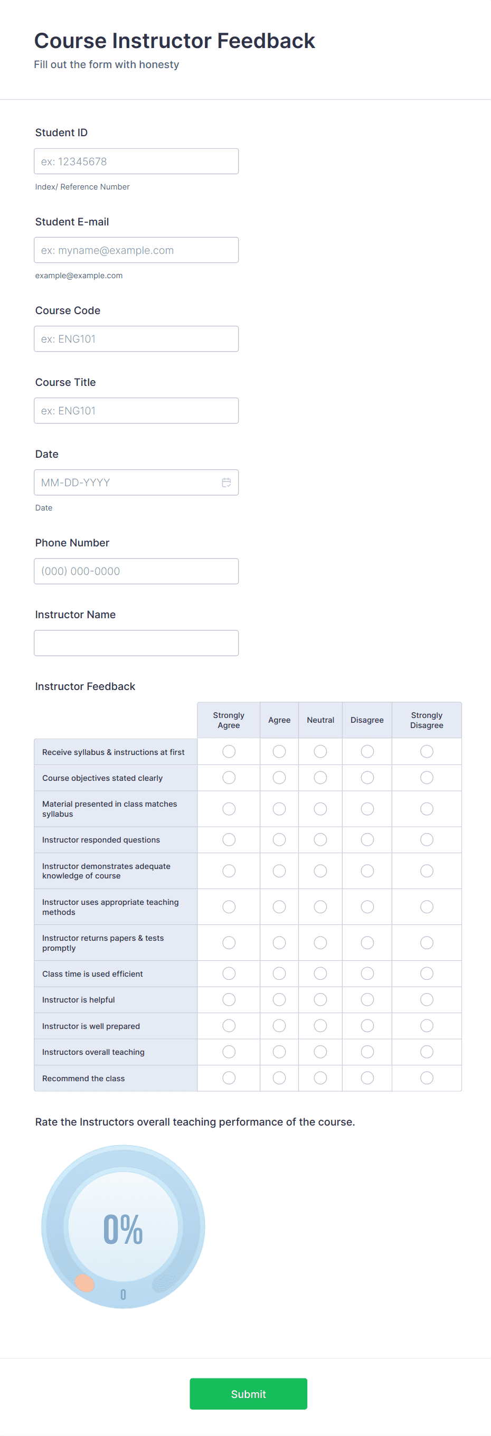Select Neutral for instructors overall teaching
Image resolution: width=491 pixels, height=1436 pixels.
pos(320,1052)
